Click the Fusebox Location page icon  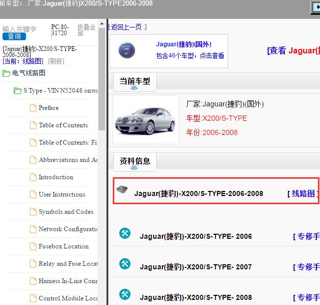33,246
